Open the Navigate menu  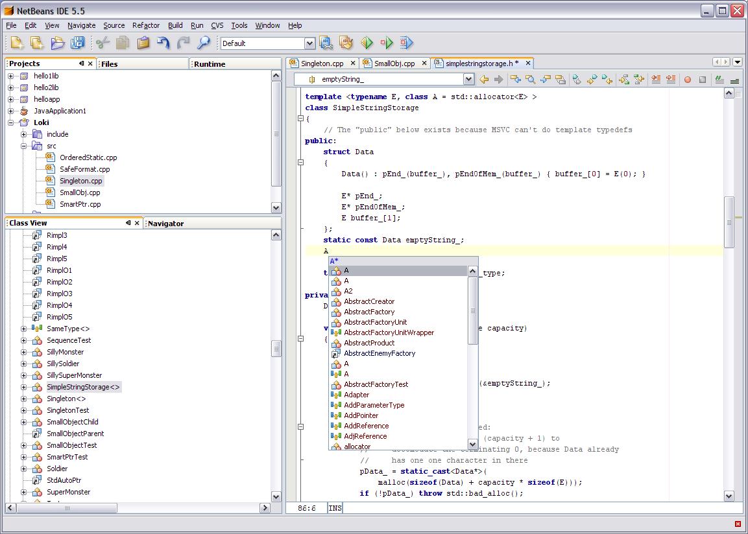tap(82, 25)
